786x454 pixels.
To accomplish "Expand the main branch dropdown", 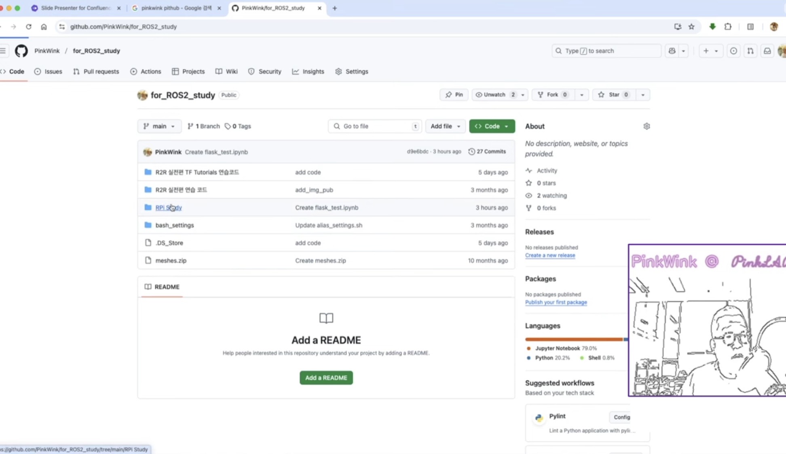I will [x=159, y=126].
